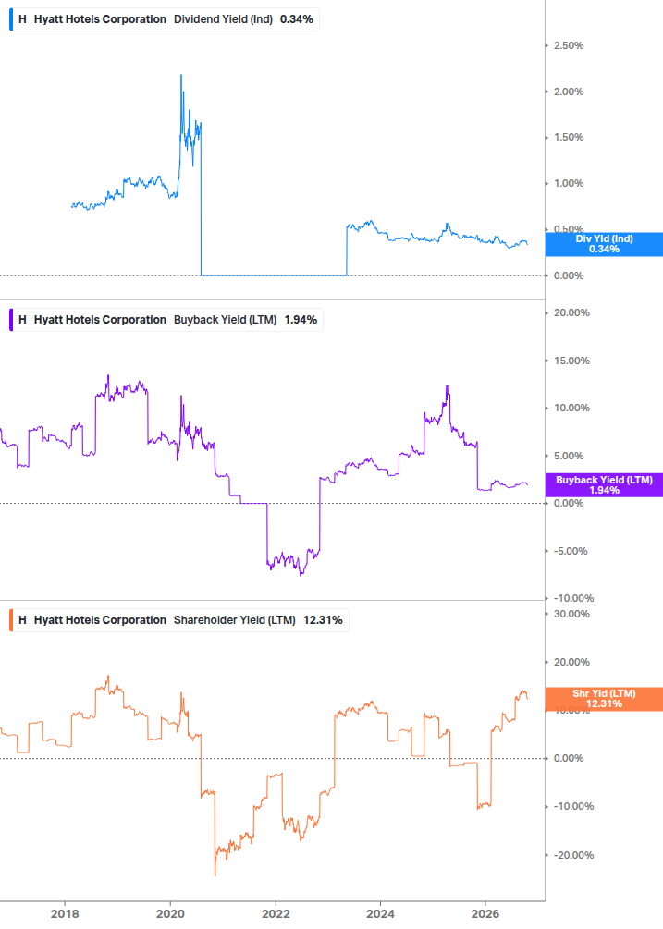Click the H ticker in dividend yield legend

22,19
